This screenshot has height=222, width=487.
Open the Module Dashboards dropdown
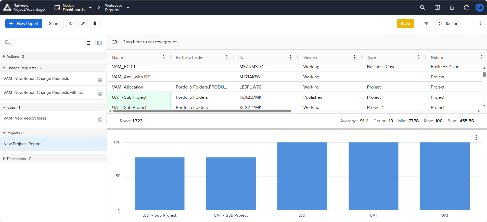73,8
